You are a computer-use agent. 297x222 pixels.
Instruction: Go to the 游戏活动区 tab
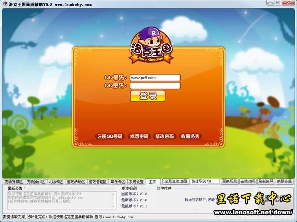(x=76, y=182)
